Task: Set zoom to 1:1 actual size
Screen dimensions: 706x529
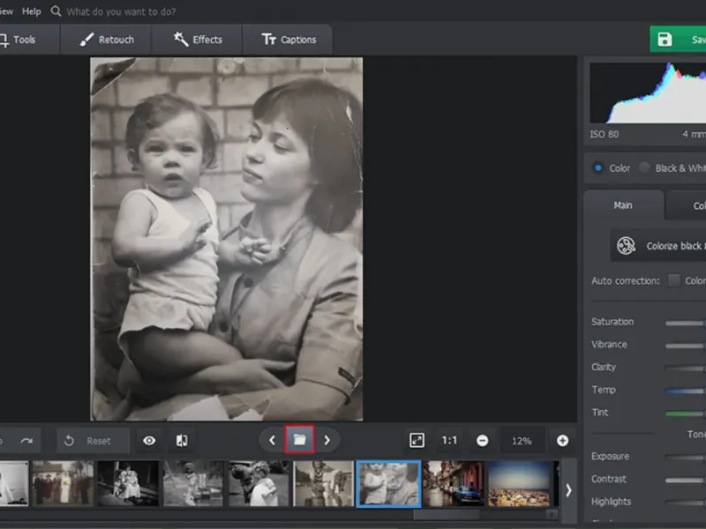Action: point(450,440)
